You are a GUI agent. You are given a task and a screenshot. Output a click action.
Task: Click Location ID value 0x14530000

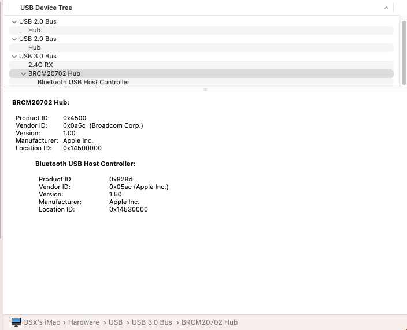click(x=128, y=209)
